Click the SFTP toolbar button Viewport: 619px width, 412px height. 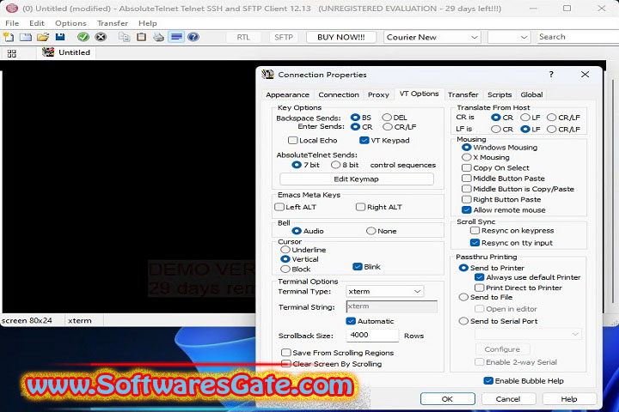click(x=284, y=37)
